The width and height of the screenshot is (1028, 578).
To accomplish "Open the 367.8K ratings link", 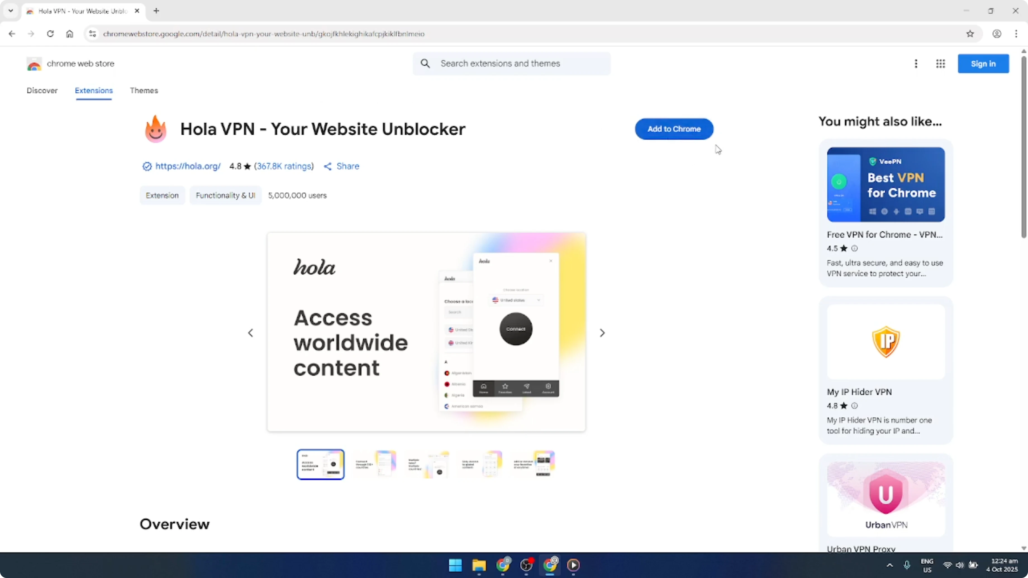I will click(x=284, y=166).
